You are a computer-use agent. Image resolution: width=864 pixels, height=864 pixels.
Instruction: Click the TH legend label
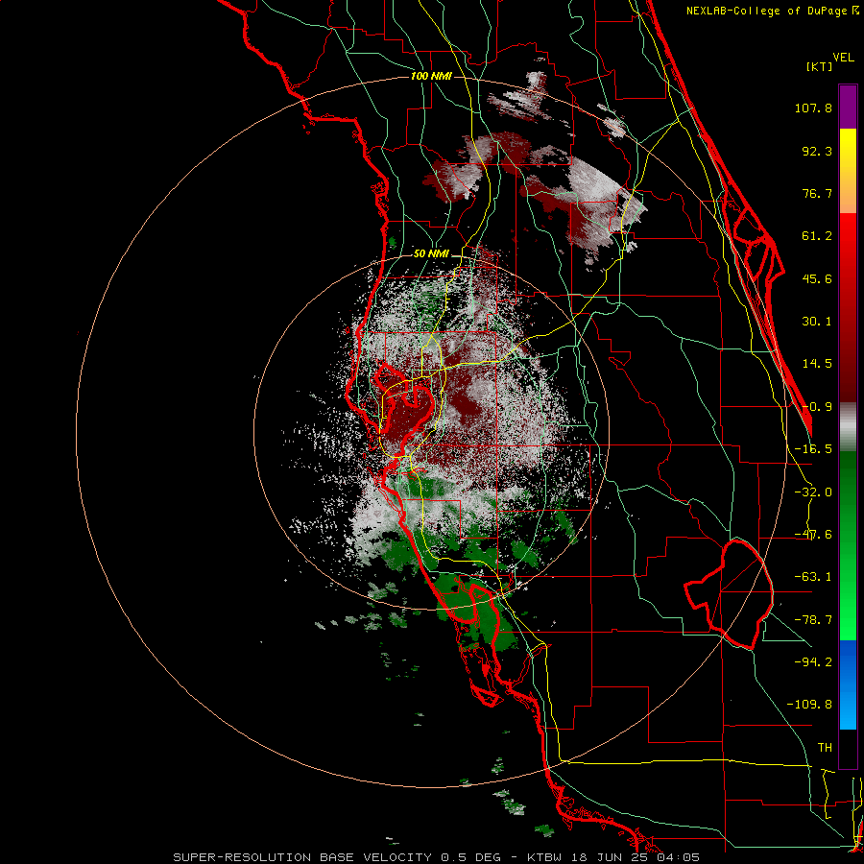[825, 748]
